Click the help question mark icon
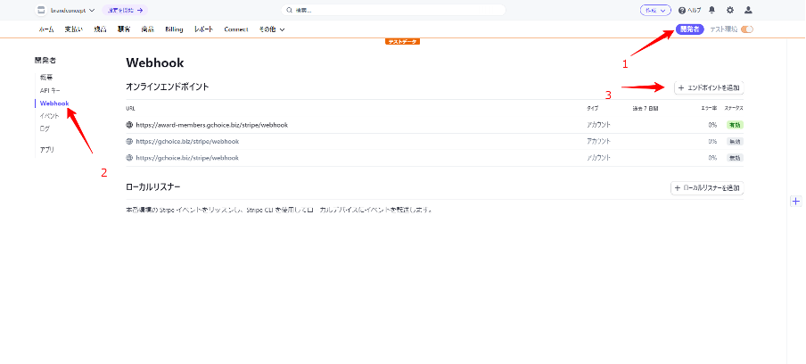Viewport: 806px width, 364px height. (682, 11)
